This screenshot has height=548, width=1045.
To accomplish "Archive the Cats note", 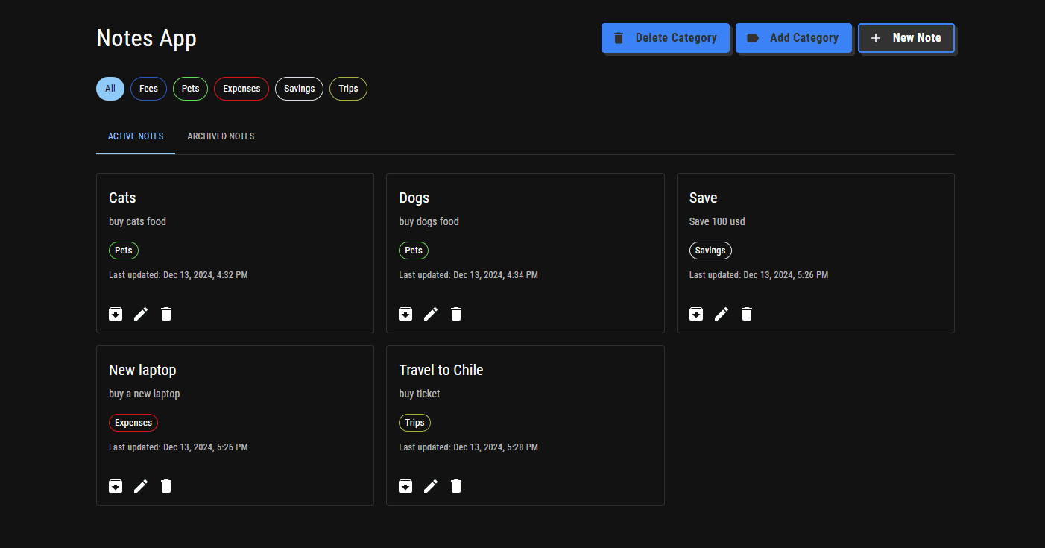I will (116, 314).
